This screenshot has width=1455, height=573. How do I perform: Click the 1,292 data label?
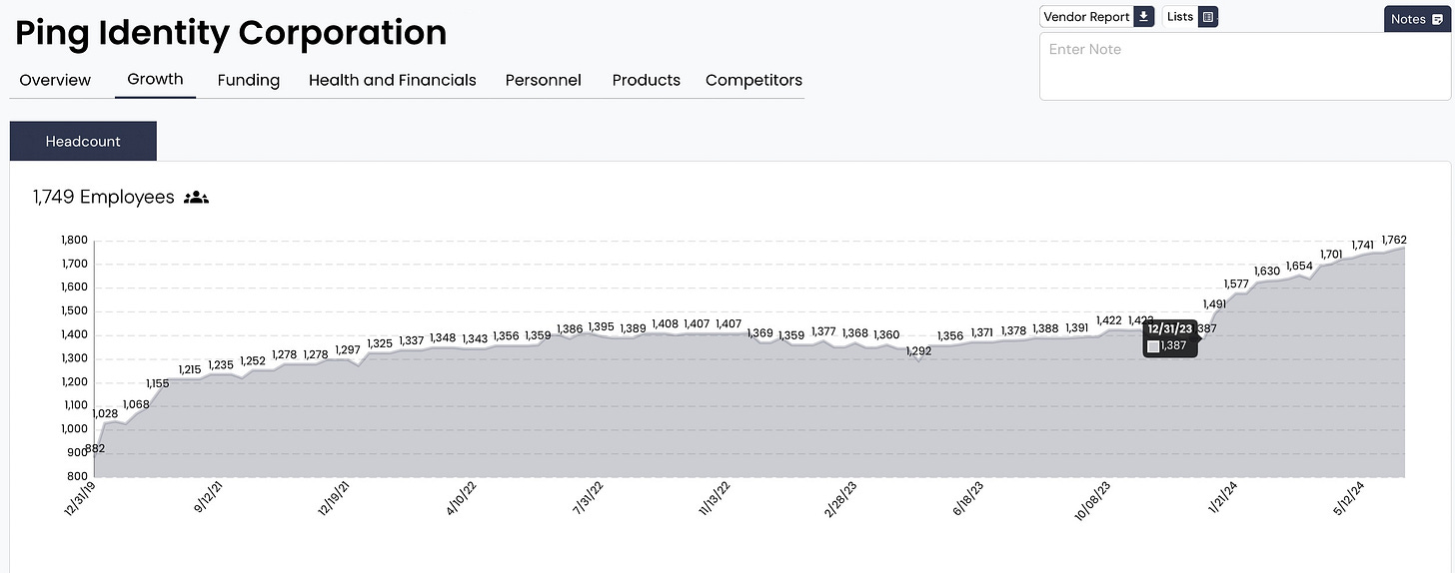[917, 351]
